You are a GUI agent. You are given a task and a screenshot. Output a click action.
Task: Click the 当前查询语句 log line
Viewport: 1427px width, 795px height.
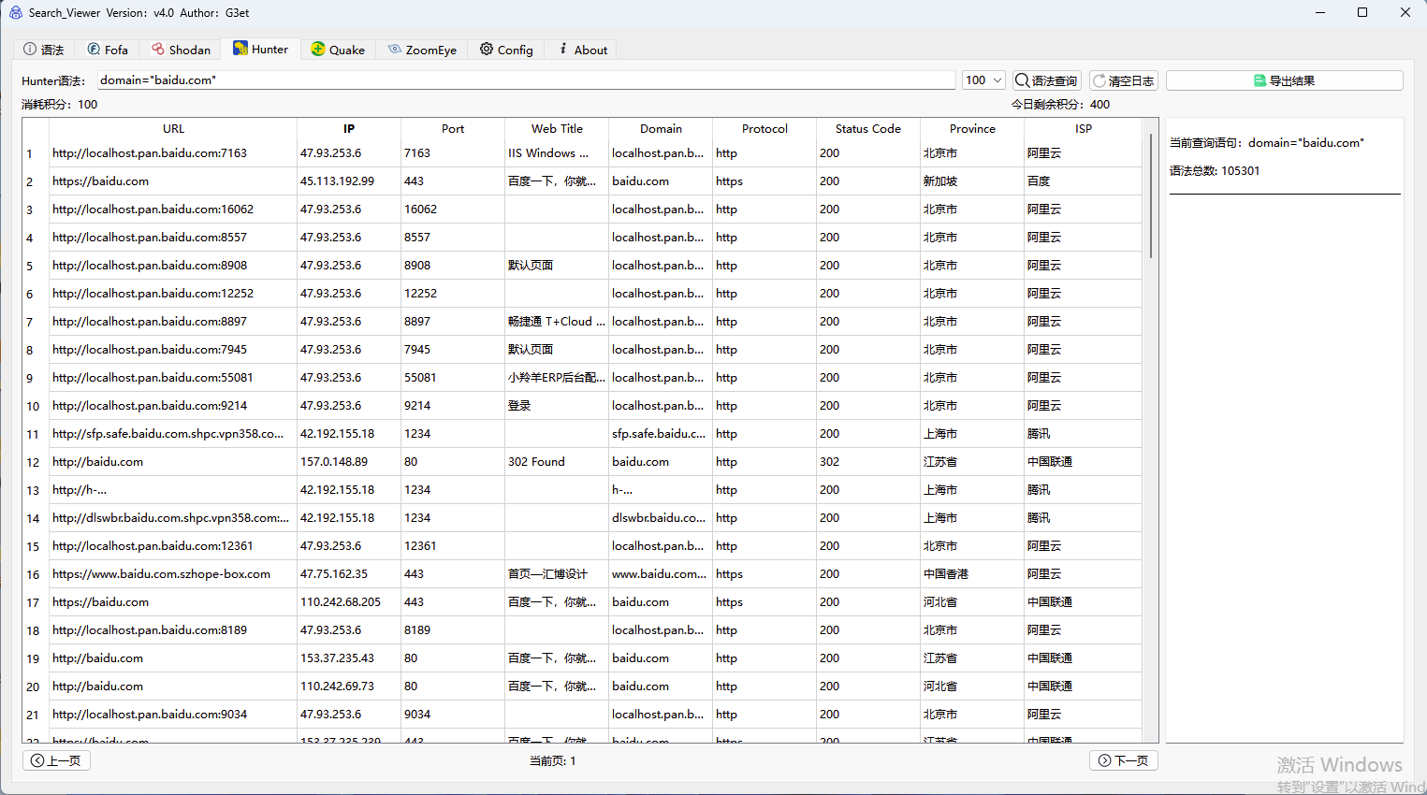[1267, 143]
